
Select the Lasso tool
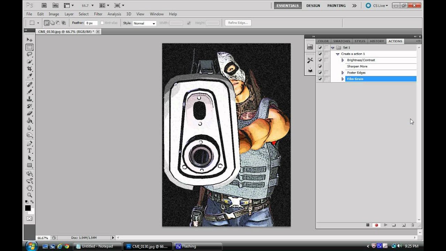(30, 54)
